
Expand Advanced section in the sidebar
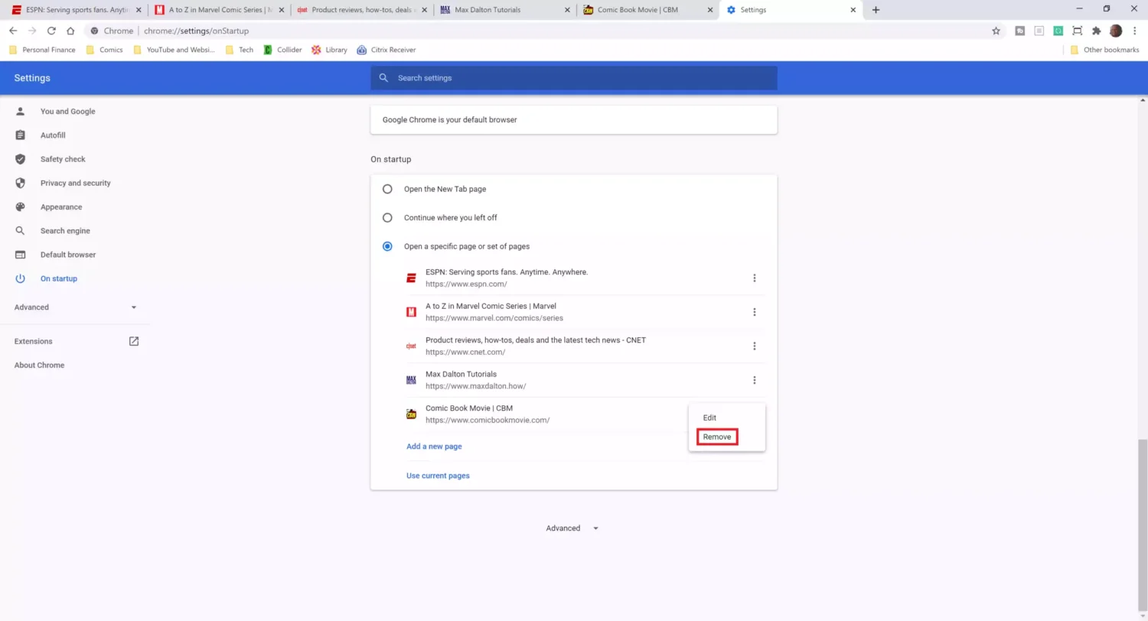75,307
